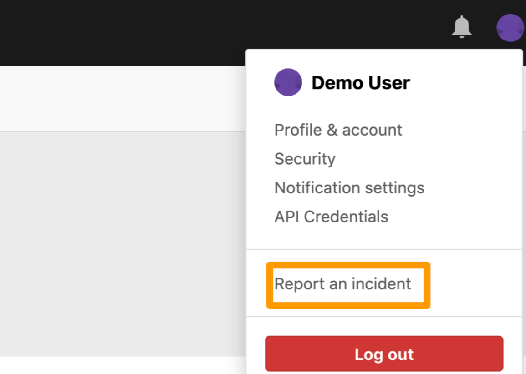Click the Demo User name text
This screenshot has height=374, width=526.
point(361,83)
